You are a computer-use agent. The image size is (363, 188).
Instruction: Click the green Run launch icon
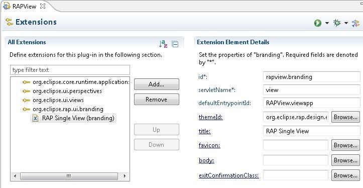[x=318, y=23]
